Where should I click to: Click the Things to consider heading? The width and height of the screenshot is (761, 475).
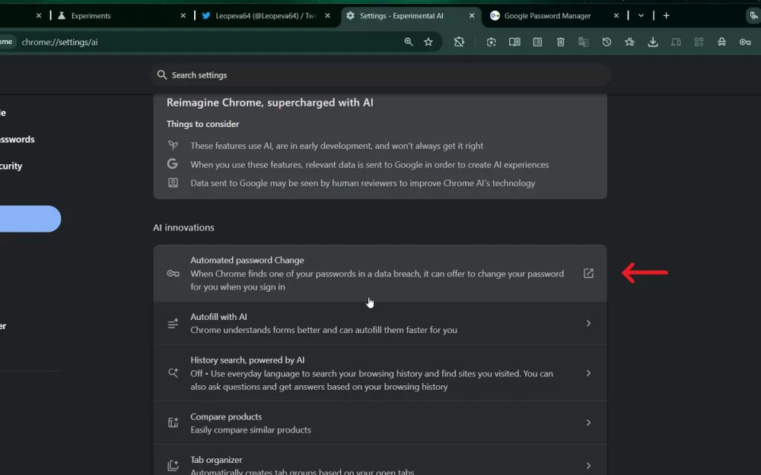click(203, 124)
